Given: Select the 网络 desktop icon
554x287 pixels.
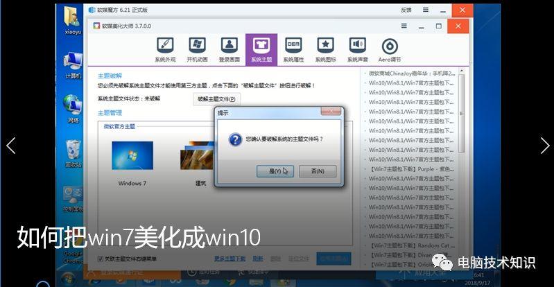Looking at the screenshot, I should 73,109.
